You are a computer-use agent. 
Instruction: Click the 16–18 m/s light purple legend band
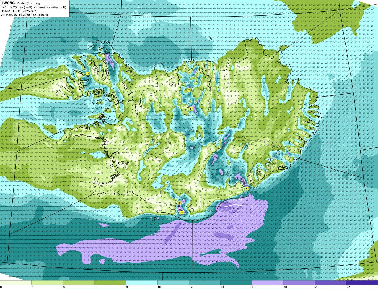(x=268, y=282)
